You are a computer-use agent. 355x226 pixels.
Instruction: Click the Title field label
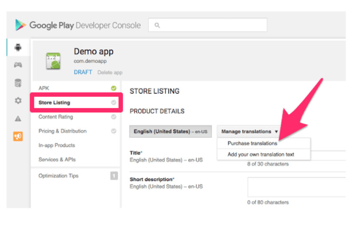pos(136,153)
